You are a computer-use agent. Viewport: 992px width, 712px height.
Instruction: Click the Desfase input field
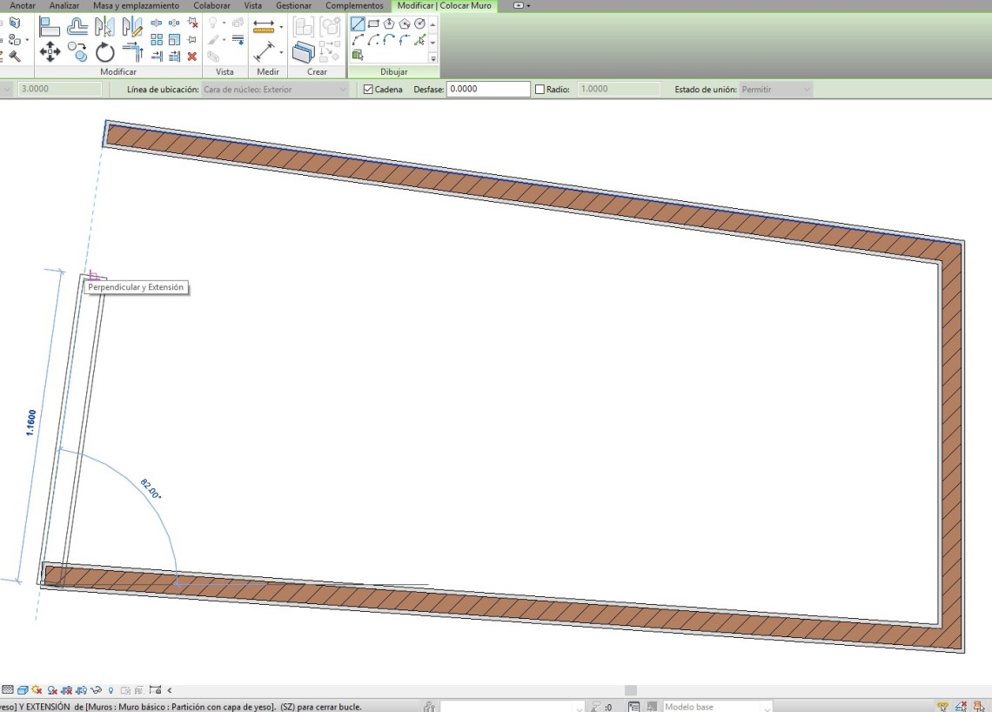pyautogui.click(x=487, y=90)
